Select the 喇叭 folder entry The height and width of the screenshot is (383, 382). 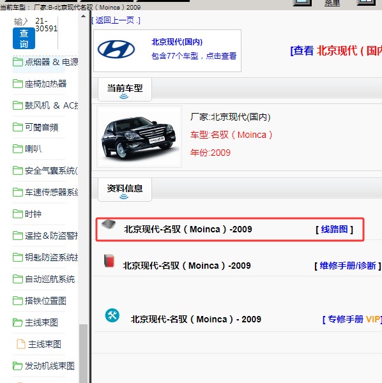[x=33, y=149]
